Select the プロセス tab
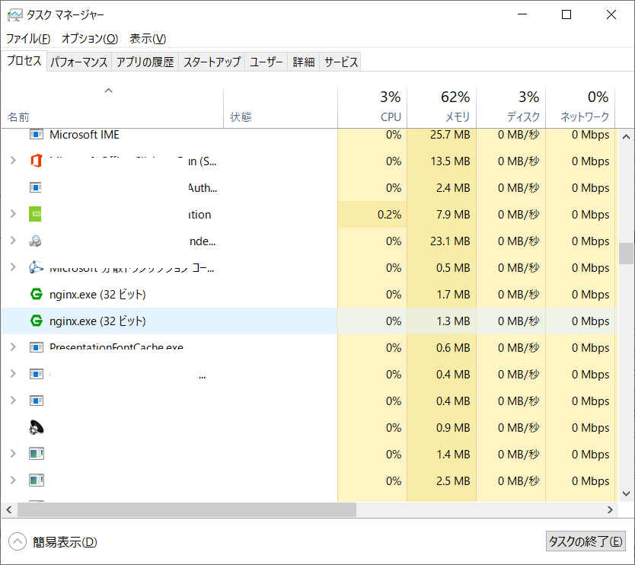The height and width of the screenshot is (565, 635). pyautogui.click(x=24, y=61)
